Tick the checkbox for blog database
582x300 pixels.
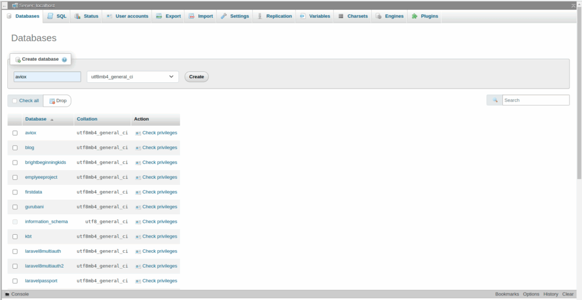pyautogui.click(x=15, y=147)
